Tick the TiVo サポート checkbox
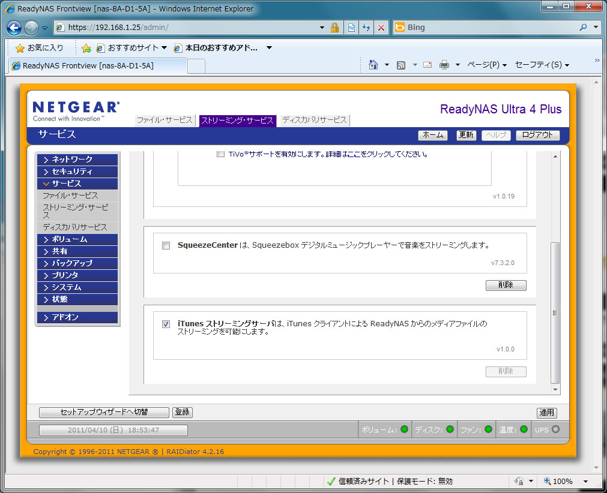 pyautogui.click(x=220, y=154)
